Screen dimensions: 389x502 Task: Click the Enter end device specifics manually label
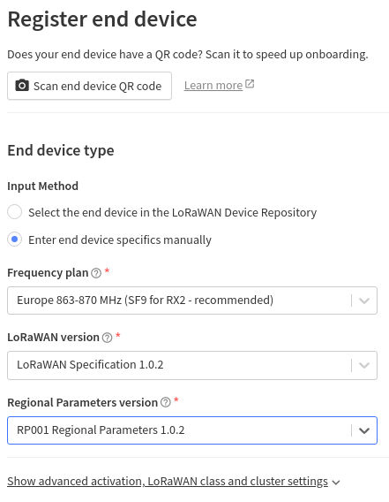[x=120, y=240]
